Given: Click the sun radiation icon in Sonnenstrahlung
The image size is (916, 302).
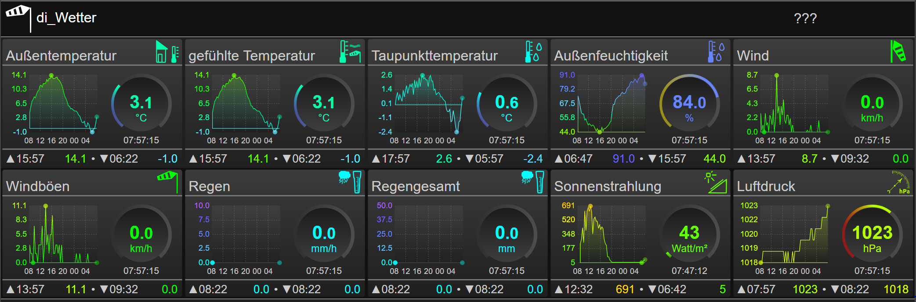Looking at the screenshot, I should click(x=716, y=182).
